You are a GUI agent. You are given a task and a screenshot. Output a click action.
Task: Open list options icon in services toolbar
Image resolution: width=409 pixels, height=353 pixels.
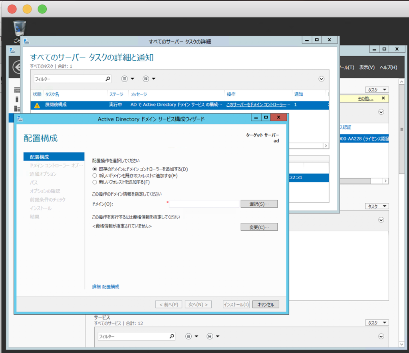pyautogui.click(x=189, y=336)
